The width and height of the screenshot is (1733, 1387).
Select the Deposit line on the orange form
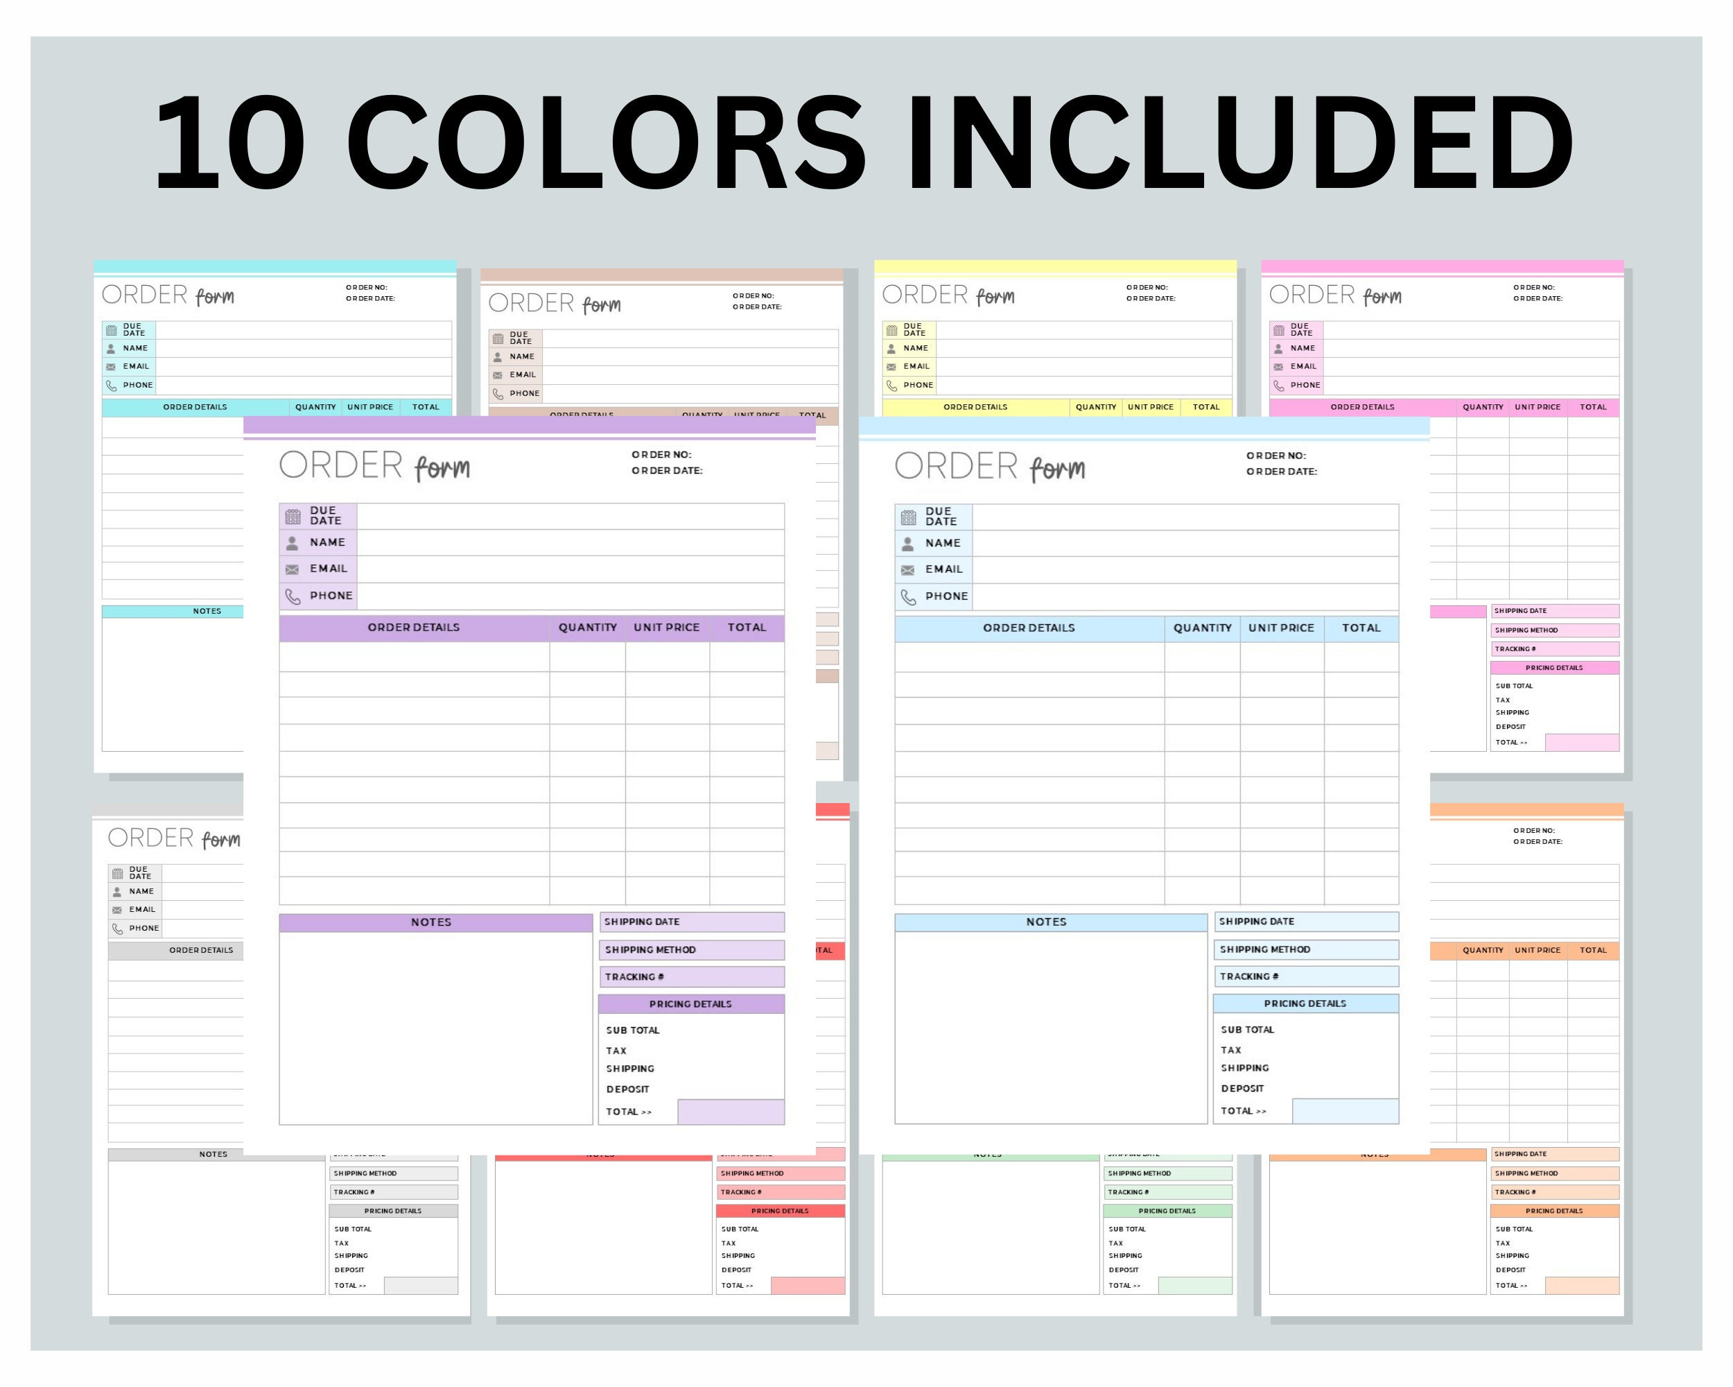click(x=1511, y=1270)
